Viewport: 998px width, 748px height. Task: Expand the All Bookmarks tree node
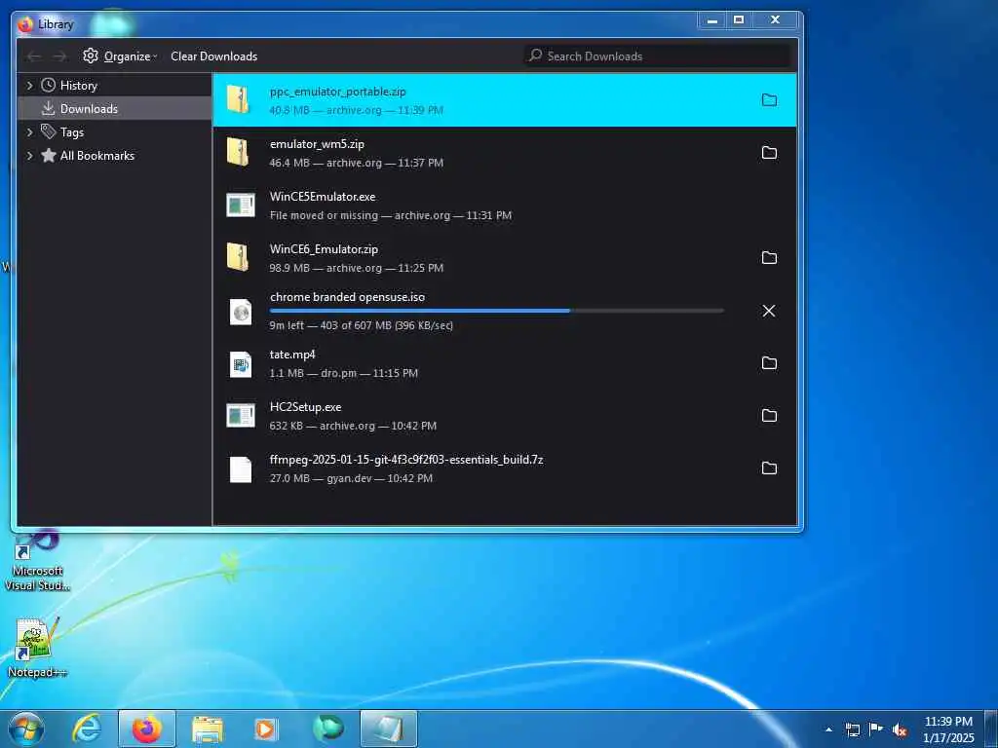coord(29,156)
